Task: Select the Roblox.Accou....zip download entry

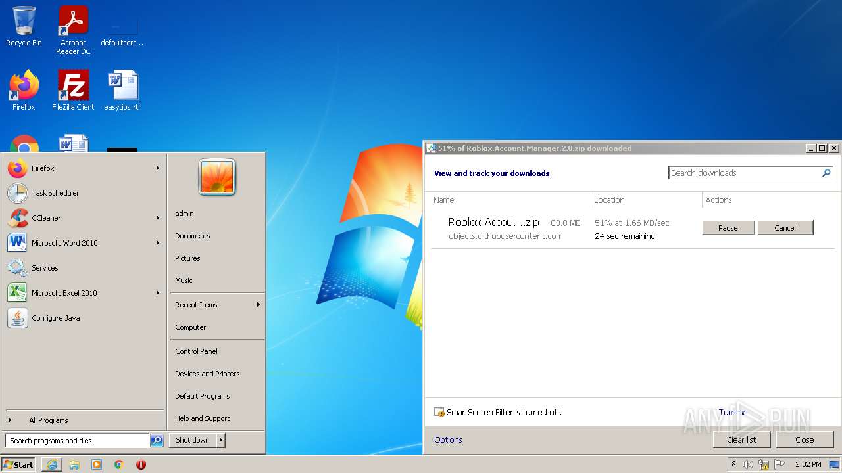Action: point(493,223)
